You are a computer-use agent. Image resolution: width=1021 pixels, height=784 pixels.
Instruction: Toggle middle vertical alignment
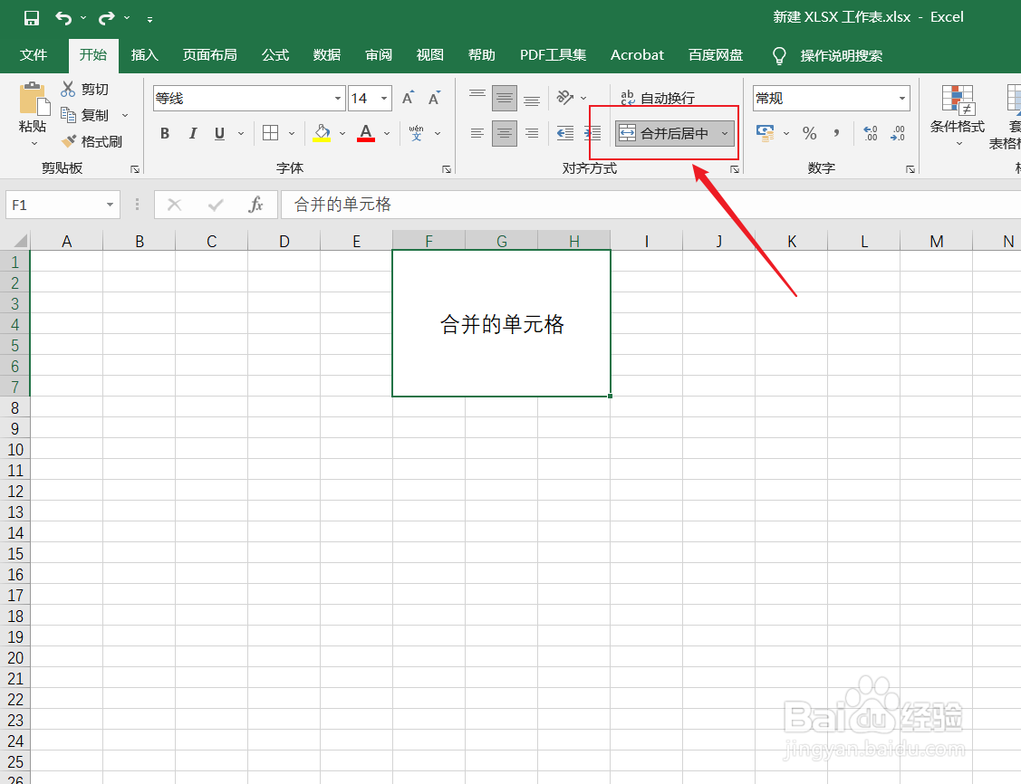click(505, 99)
